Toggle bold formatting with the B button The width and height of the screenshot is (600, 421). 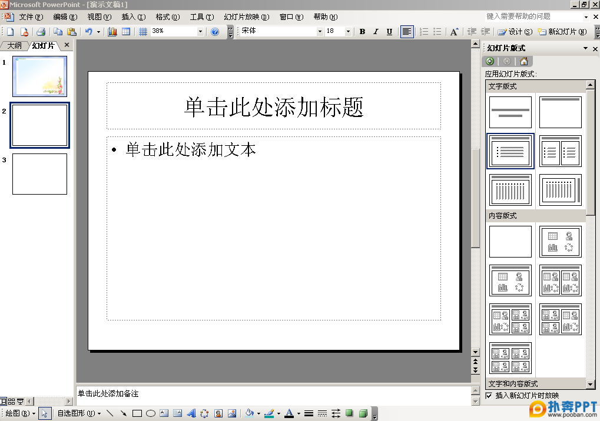(x=362, y=32)
